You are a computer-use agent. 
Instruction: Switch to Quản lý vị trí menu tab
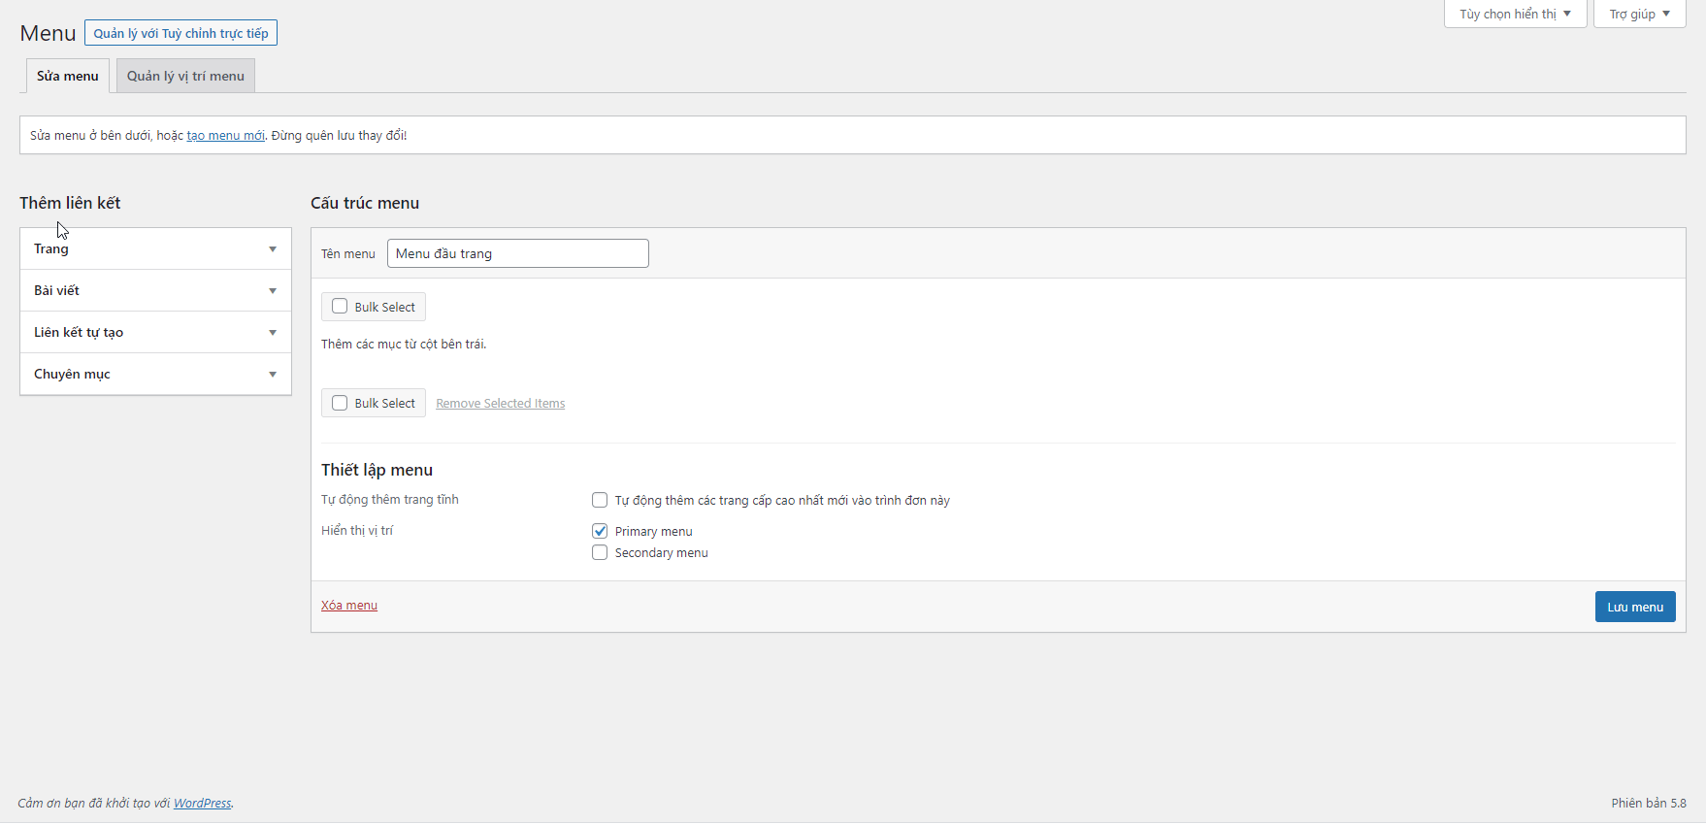[x=185, y=76]
